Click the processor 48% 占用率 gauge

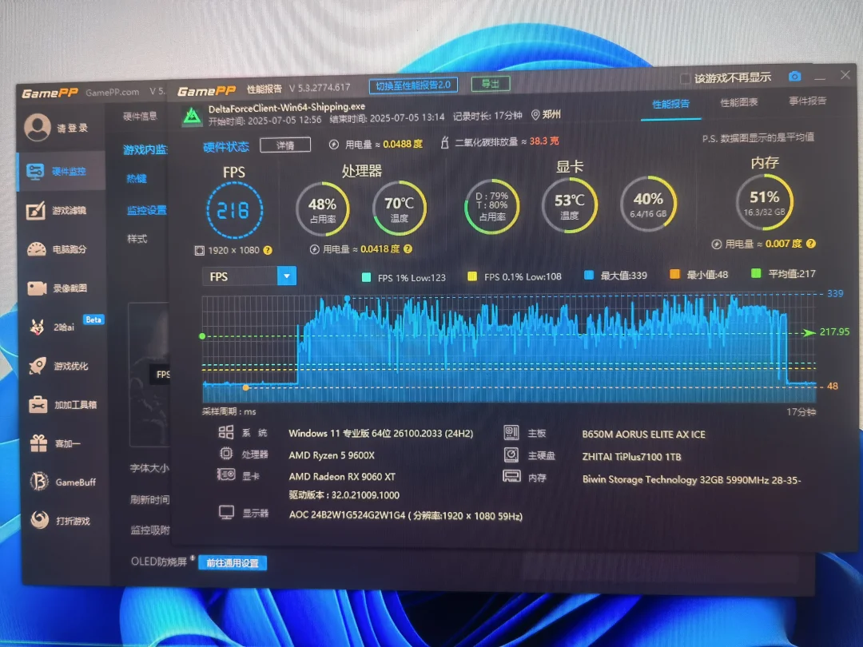click(323, 209)
